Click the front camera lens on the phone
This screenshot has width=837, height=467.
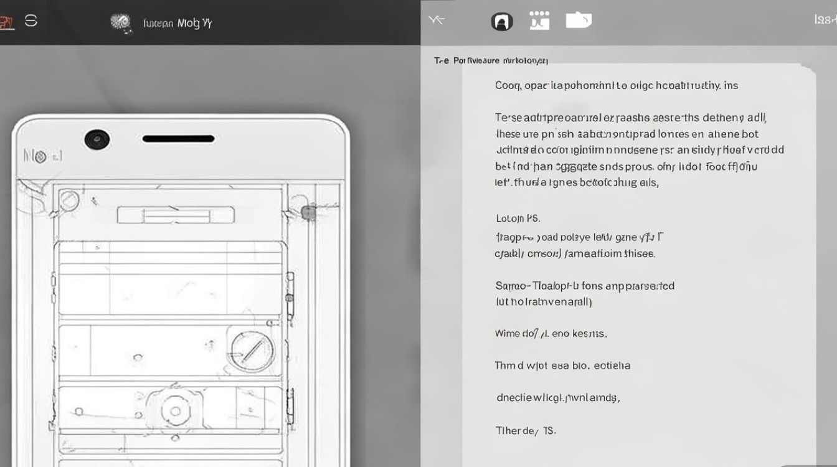[x=97, y=139]
